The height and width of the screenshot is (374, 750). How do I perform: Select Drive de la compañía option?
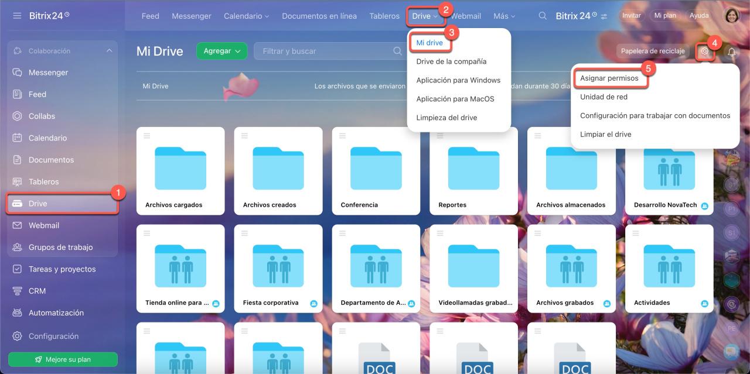pyautogui.click(x=451, y=61)
